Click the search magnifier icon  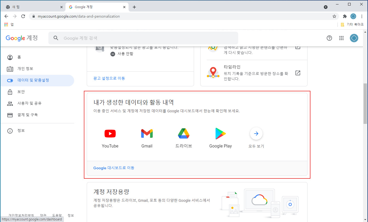[x=56, y=38]
